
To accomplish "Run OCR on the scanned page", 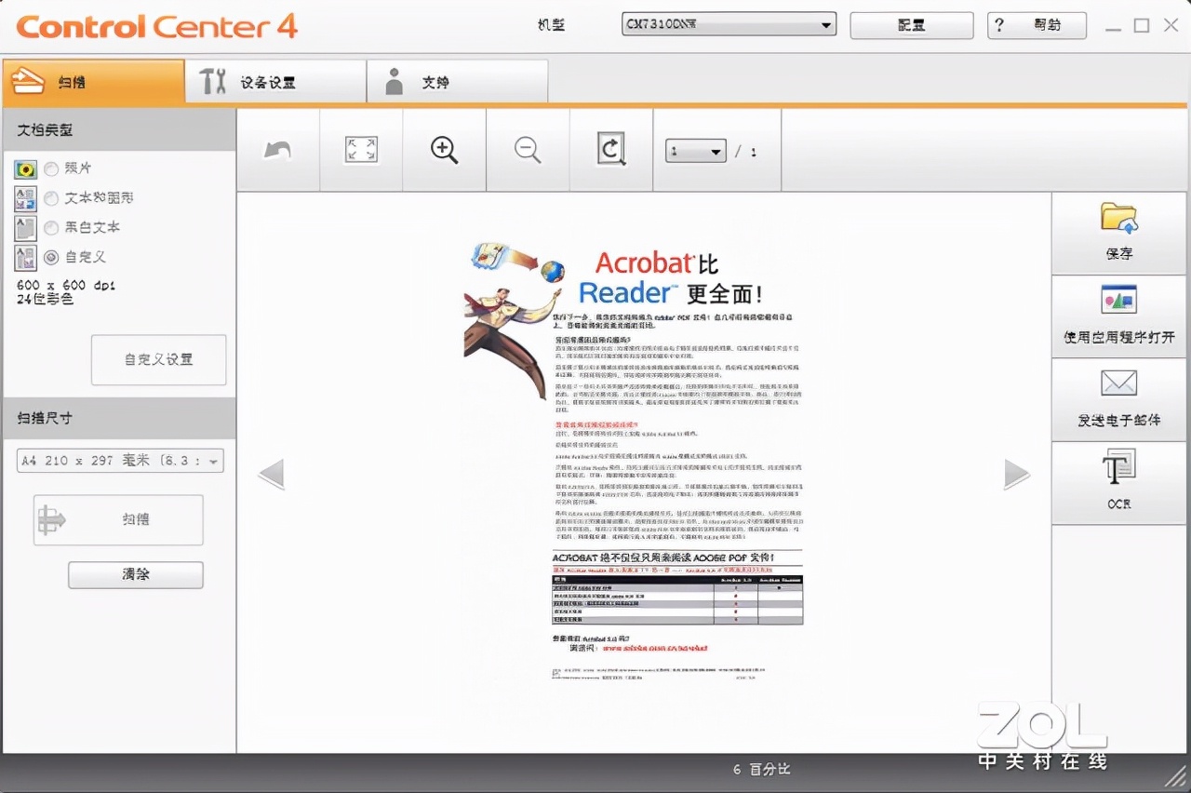I will (1119, 482).
